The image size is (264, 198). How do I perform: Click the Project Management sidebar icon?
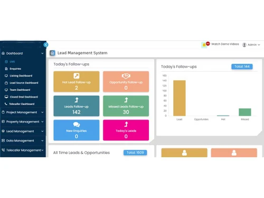click(3, 112)
